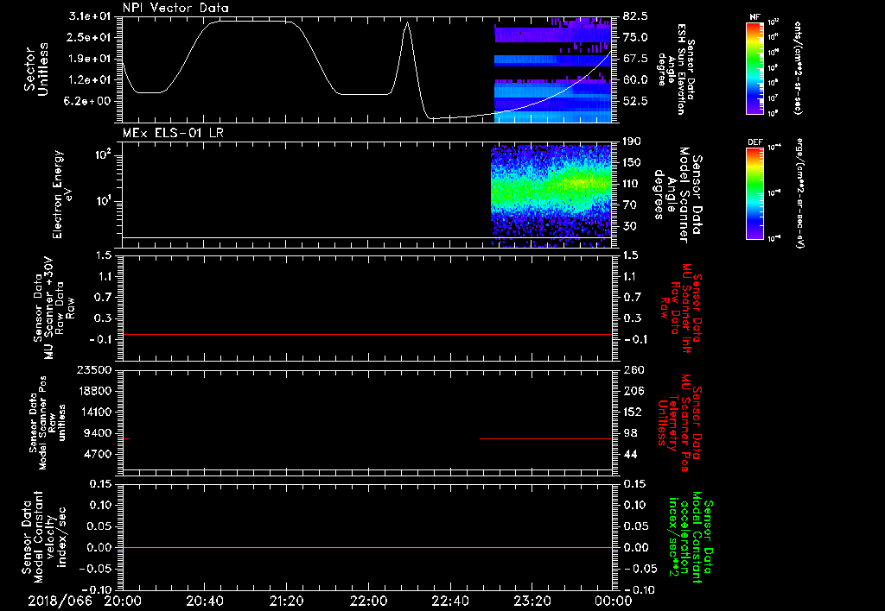
Task: Click the "20:00" time tick label
Action: (x=123, y=601)
